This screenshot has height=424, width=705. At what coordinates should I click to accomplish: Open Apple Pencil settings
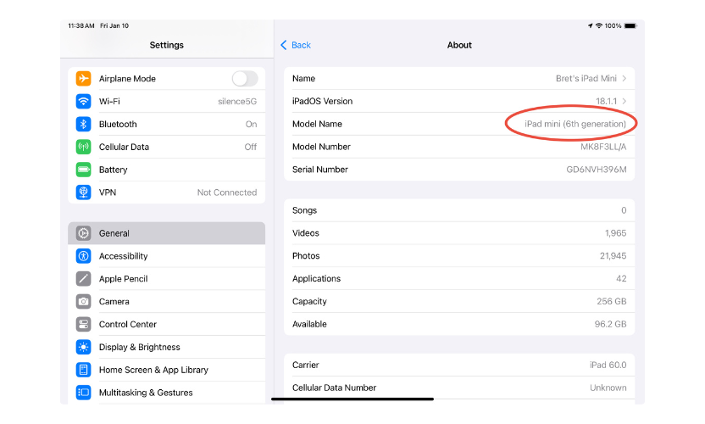pos(166,279)
